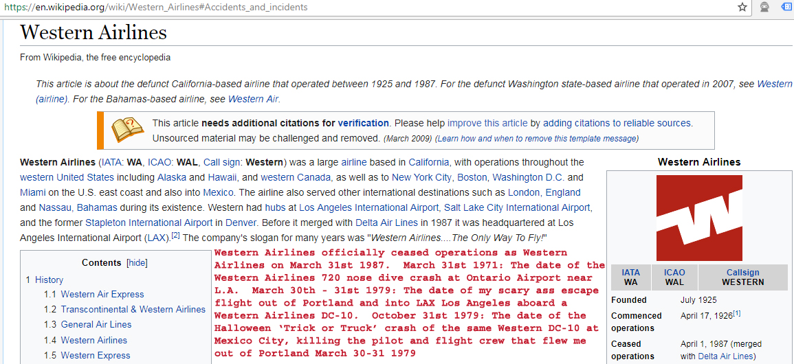Follow the Delta Air Lines link in infobox

point(725,356)
